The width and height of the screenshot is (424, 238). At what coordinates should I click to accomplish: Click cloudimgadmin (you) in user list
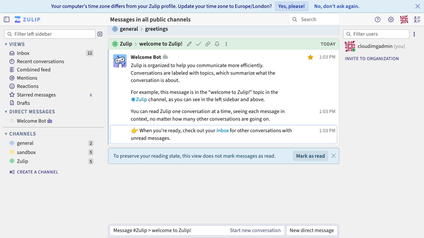click(x=381, y=46)
